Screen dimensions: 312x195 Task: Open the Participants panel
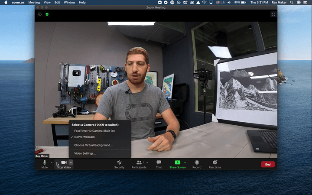pos(139,164)
